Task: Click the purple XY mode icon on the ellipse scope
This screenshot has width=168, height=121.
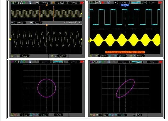Action: pyautogui.click(x=91, y=62)
